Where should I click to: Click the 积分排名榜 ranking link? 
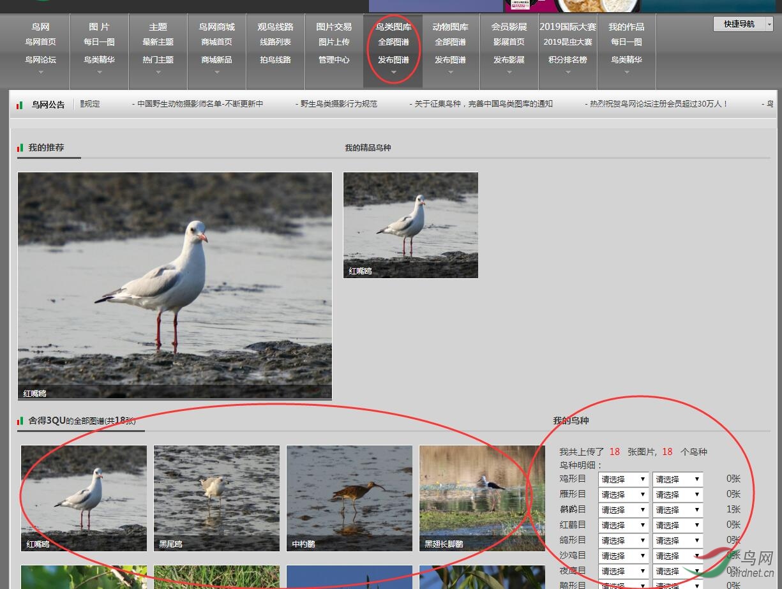click(568, 60)
